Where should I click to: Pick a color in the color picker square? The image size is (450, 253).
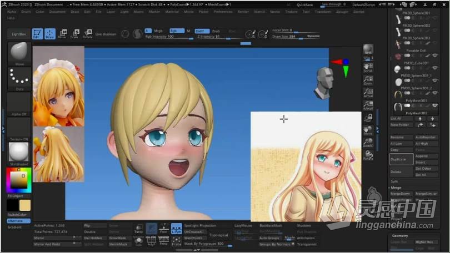pos(19,180)
